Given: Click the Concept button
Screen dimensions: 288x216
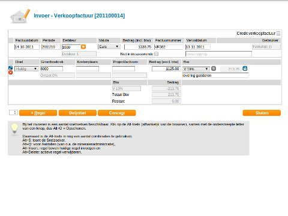Looking at the screenshot, I should (x=117, y=113).
